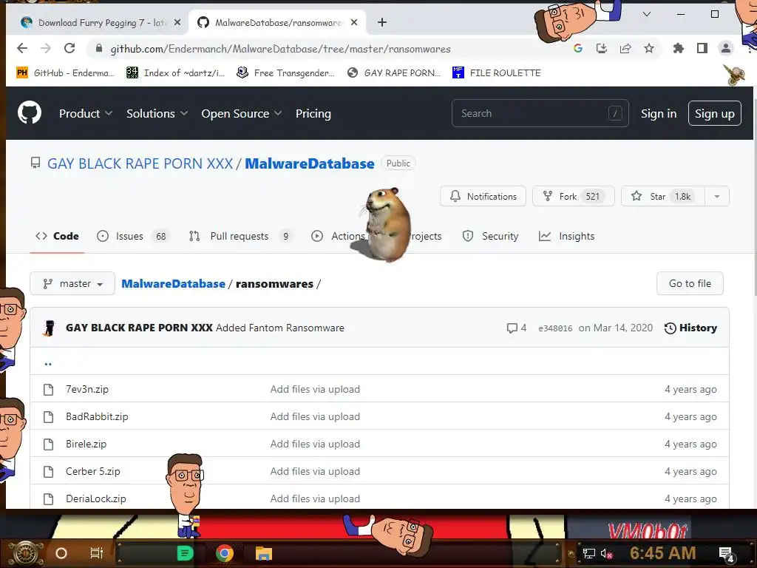Screen dimensions: 757x568
Task: Open a new browser tab
Action: [x=382, y=22]
